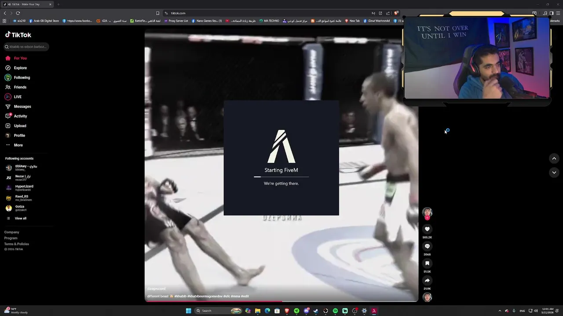Like the video with heart icon
Viewport: 563px width, 316px height.
click(427, 229)
